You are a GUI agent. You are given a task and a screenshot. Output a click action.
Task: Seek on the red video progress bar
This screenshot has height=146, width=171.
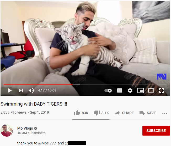click(38, 85)
